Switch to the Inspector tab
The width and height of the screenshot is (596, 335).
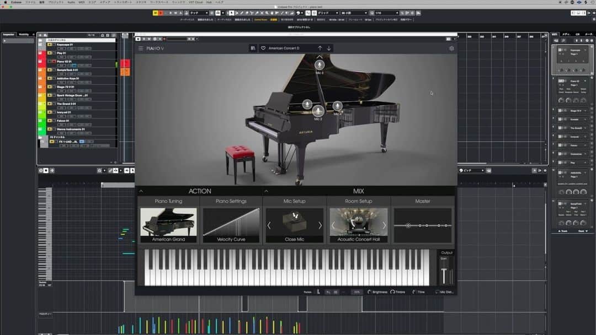click(x=8, y=35)
